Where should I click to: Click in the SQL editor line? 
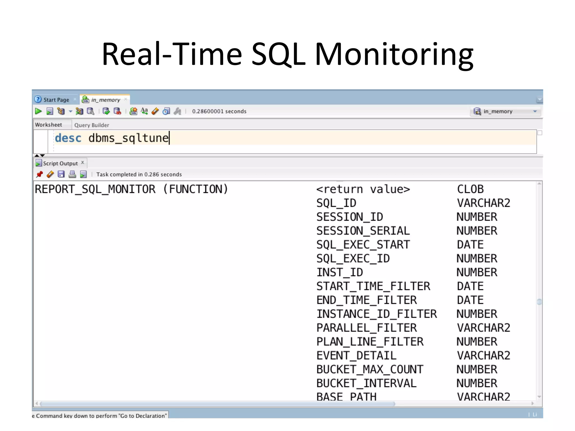[x=295, y=138]
